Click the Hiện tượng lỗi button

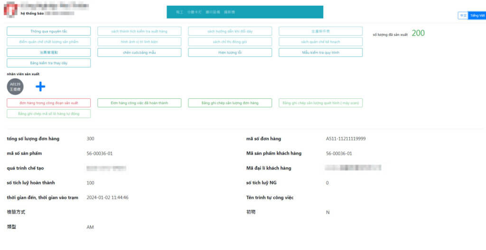point(230,53)
